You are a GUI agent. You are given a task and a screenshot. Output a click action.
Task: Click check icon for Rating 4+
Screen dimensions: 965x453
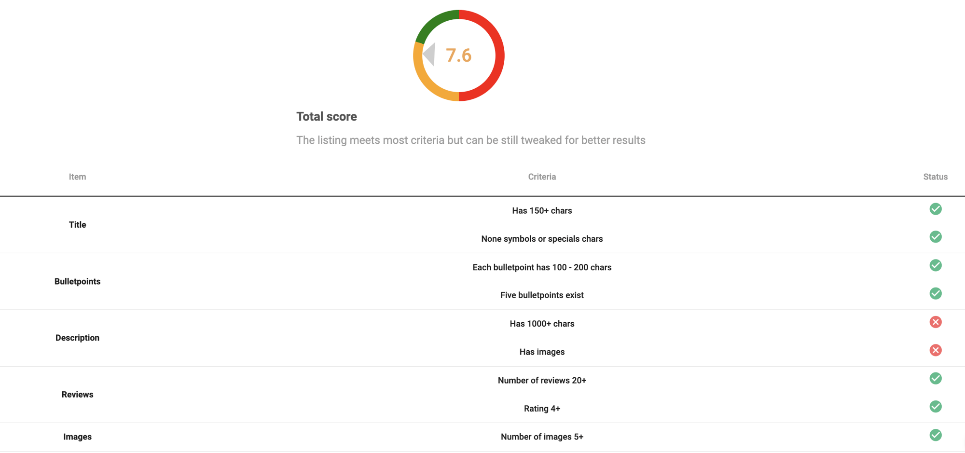pos(935,407)
